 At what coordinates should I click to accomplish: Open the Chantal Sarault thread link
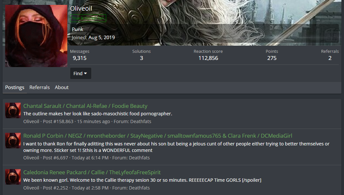tap(85, 106)
